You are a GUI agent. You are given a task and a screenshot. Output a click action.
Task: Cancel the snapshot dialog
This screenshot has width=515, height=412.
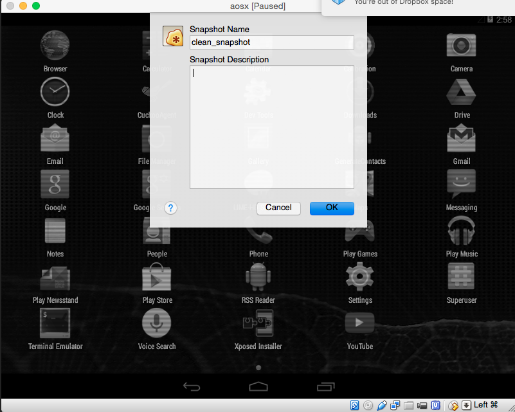click(x=278, y=208)
